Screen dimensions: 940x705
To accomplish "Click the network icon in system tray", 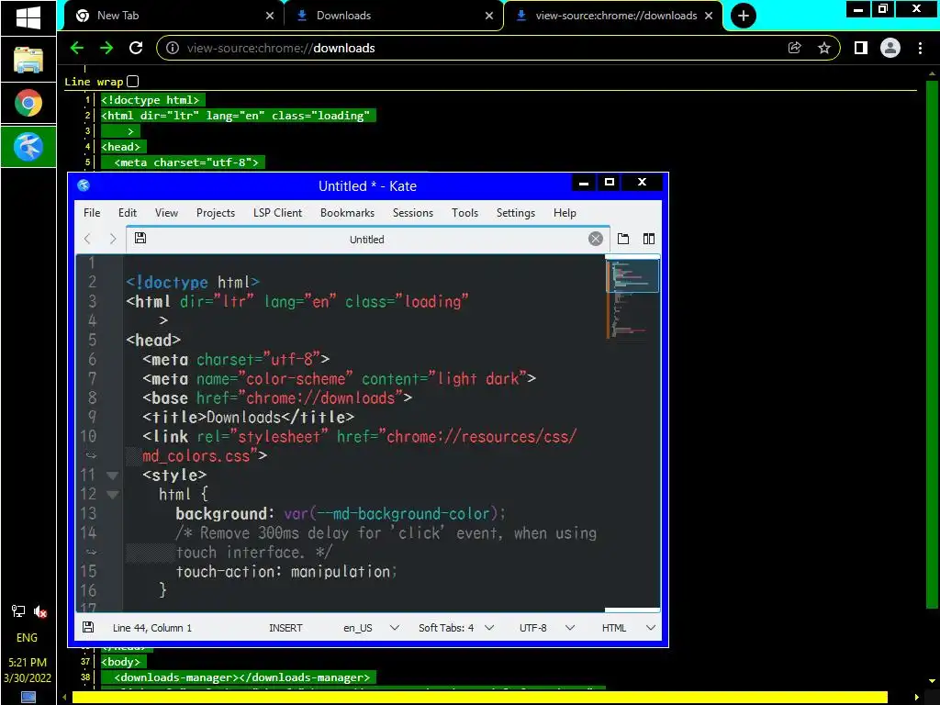I will pyautogui.click(x=18, y=610).
